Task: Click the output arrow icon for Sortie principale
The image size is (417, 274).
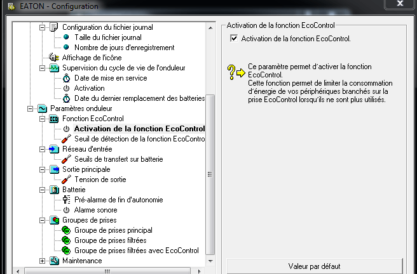Action: point(54,169)
